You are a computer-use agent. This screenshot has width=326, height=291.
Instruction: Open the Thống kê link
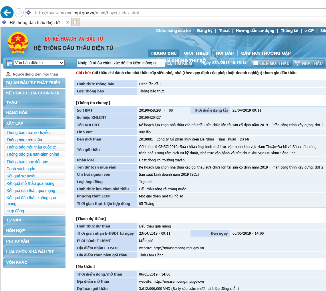[289, 31]
